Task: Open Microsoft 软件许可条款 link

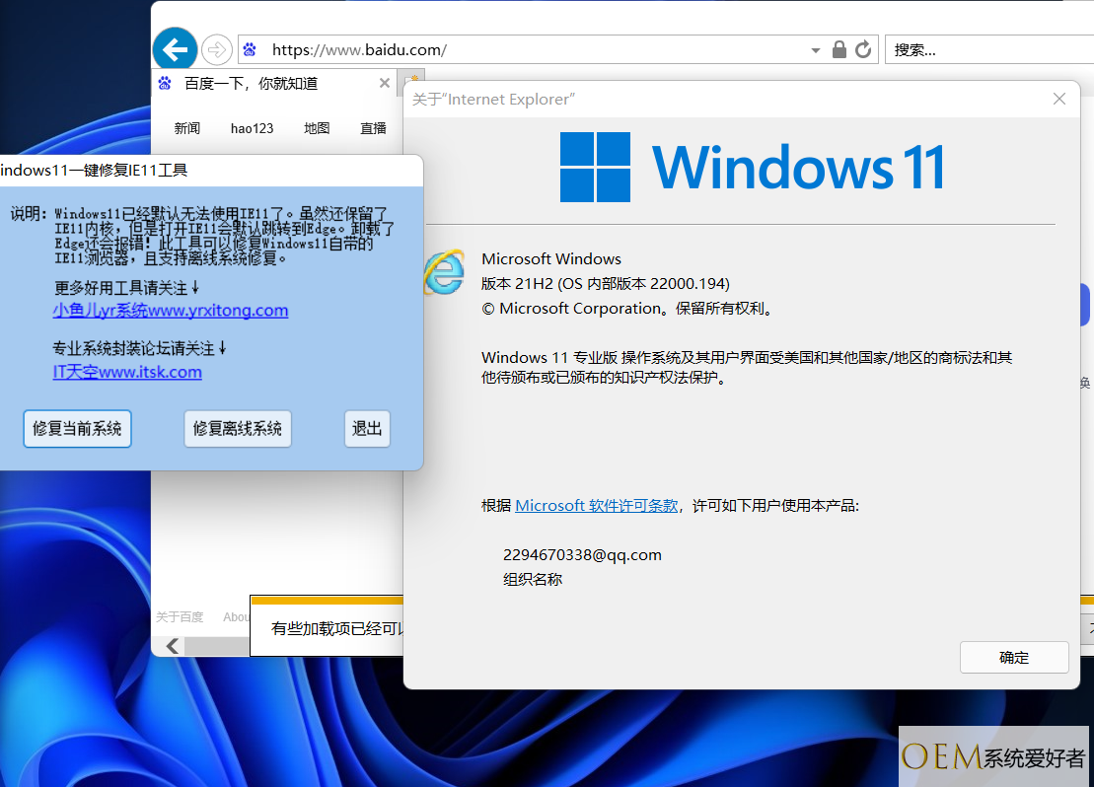Action: click(x=597, y=505)
